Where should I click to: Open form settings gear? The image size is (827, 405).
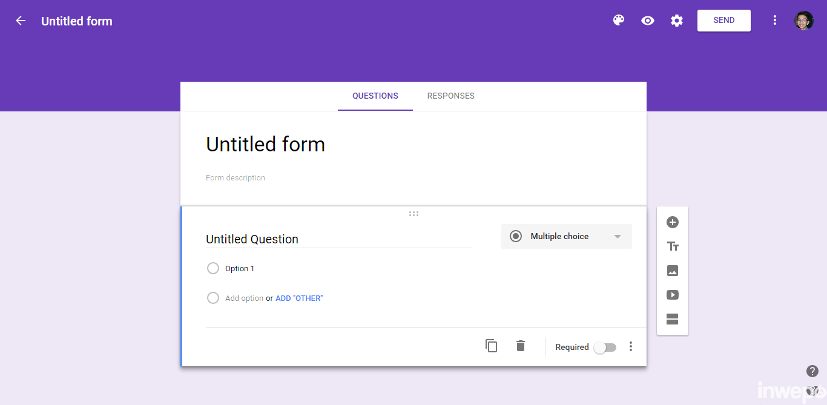[677, 21]
